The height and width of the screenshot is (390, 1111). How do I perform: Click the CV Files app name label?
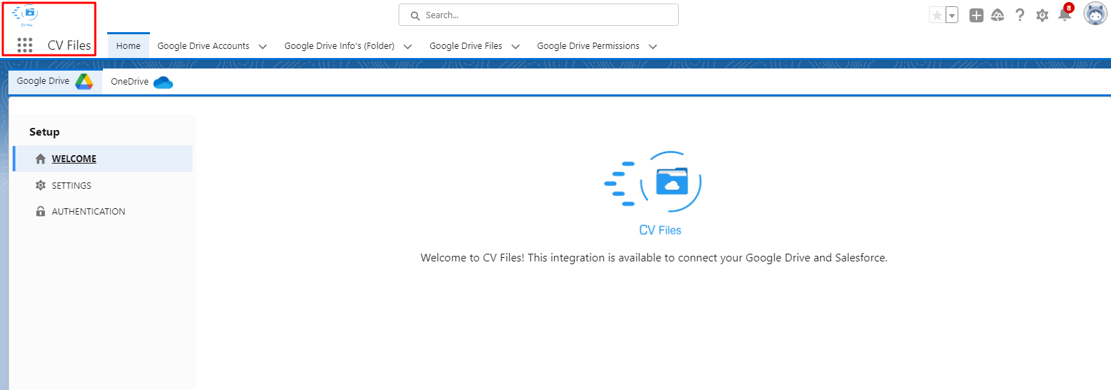pos(69,45)
